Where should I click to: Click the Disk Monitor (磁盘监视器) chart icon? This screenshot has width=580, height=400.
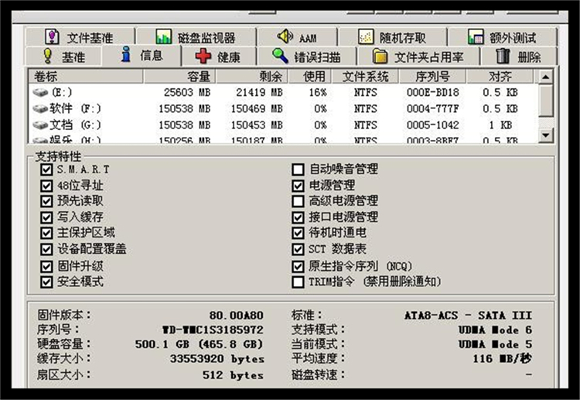(163, 37)
